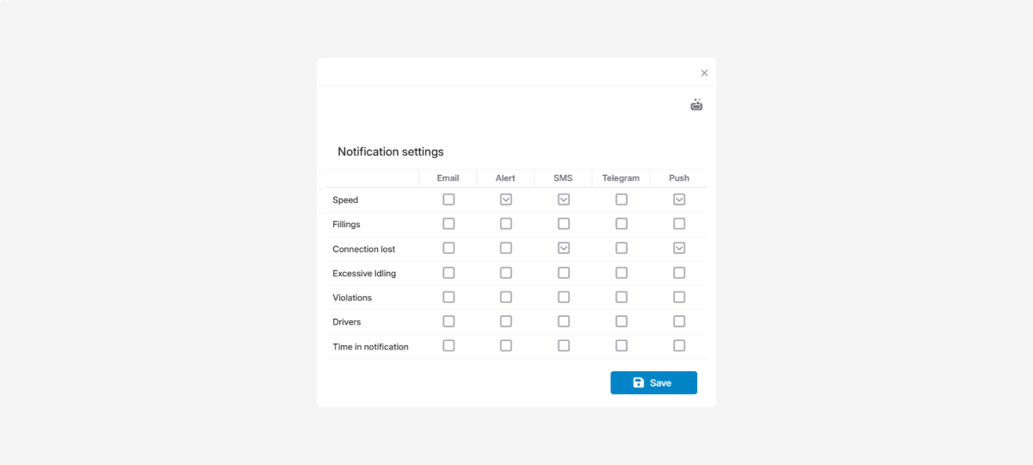Uncheck Push for Connection lost
Viewport: 1033px width, 465px height.
pyautogui.click(x=679, y=248)
